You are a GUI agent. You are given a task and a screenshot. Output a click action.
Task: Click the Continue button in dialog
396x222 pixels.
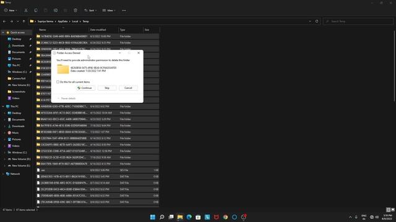[85, 88]
